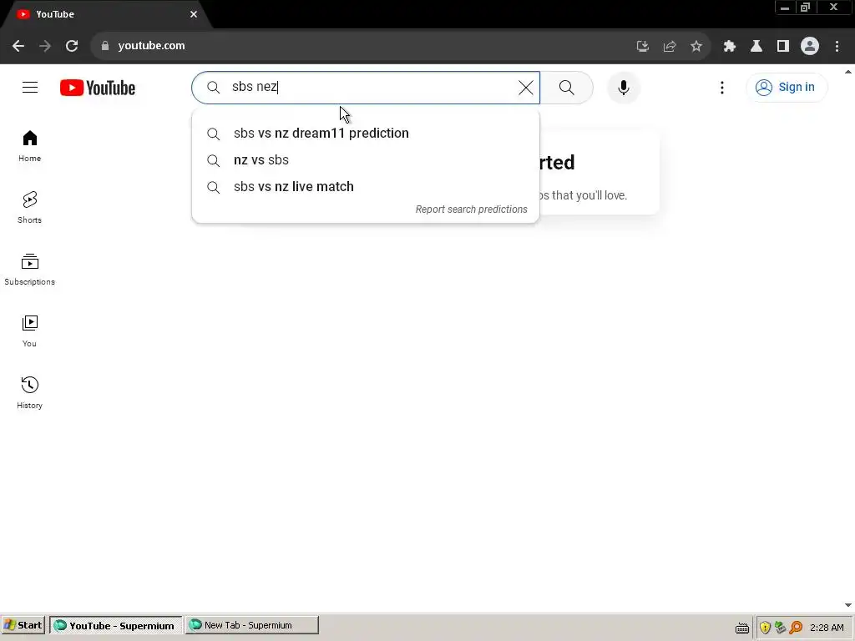Click the on-screen keyboard tray icon
This screenshot has width=855, height=641.
742,628
